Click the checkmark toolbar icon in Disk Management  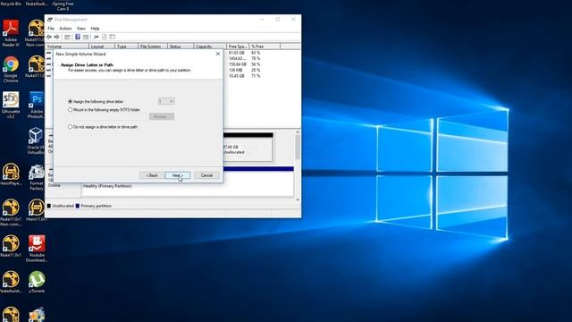click(104, 37)
